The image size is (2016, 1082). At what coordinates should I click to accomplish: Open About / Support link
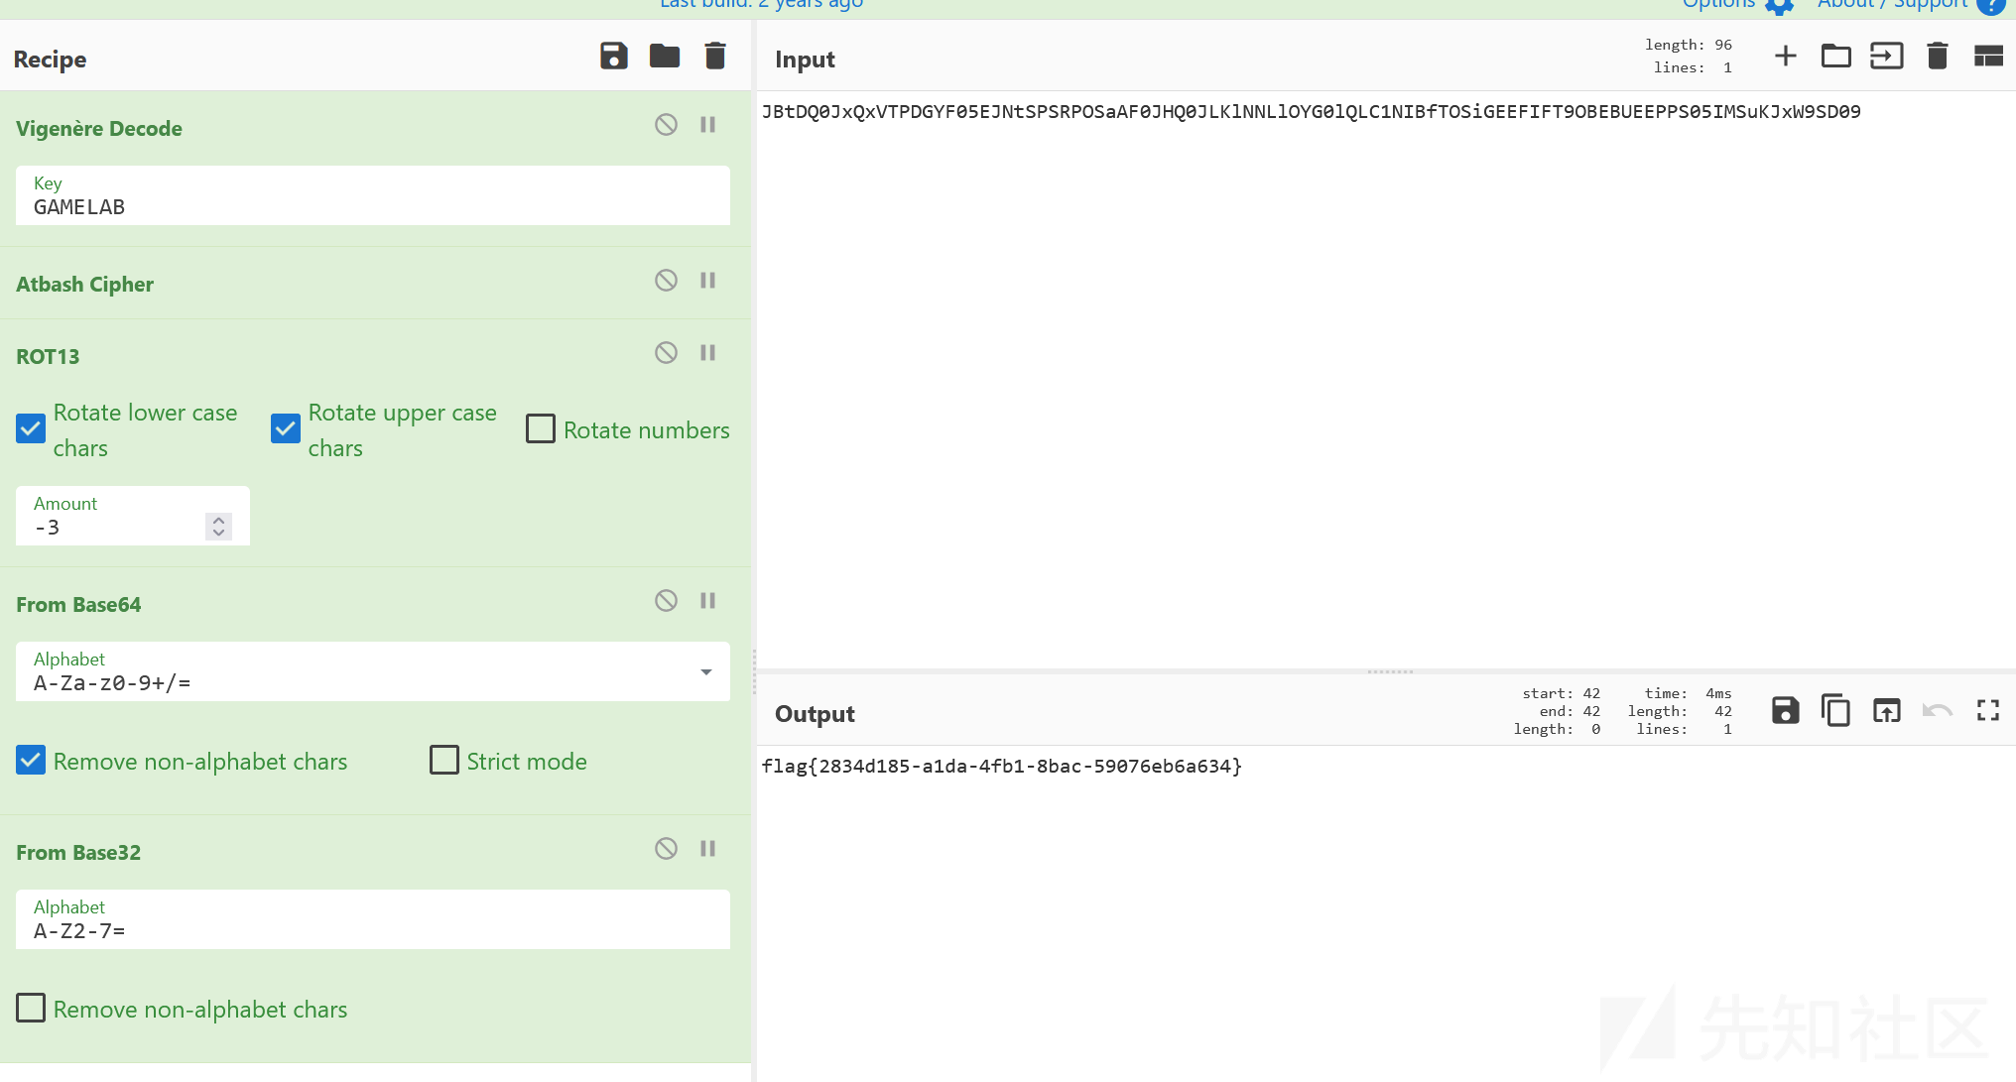tap(1892, 4)
